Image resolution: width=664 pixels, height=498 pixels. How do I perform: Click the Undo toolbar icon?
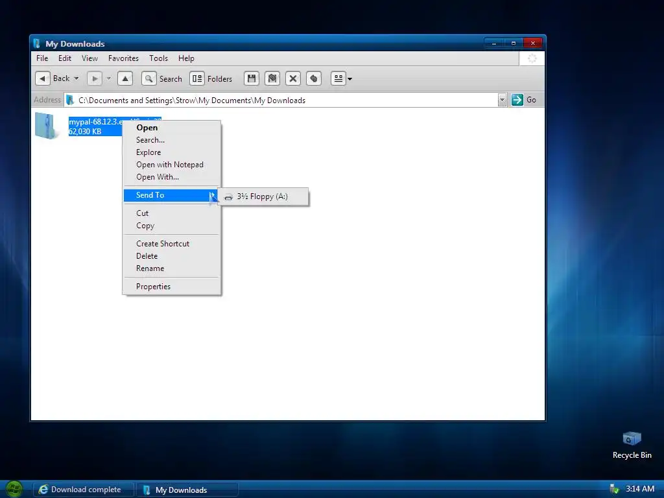pyautogui.click(x=314, y=78)
